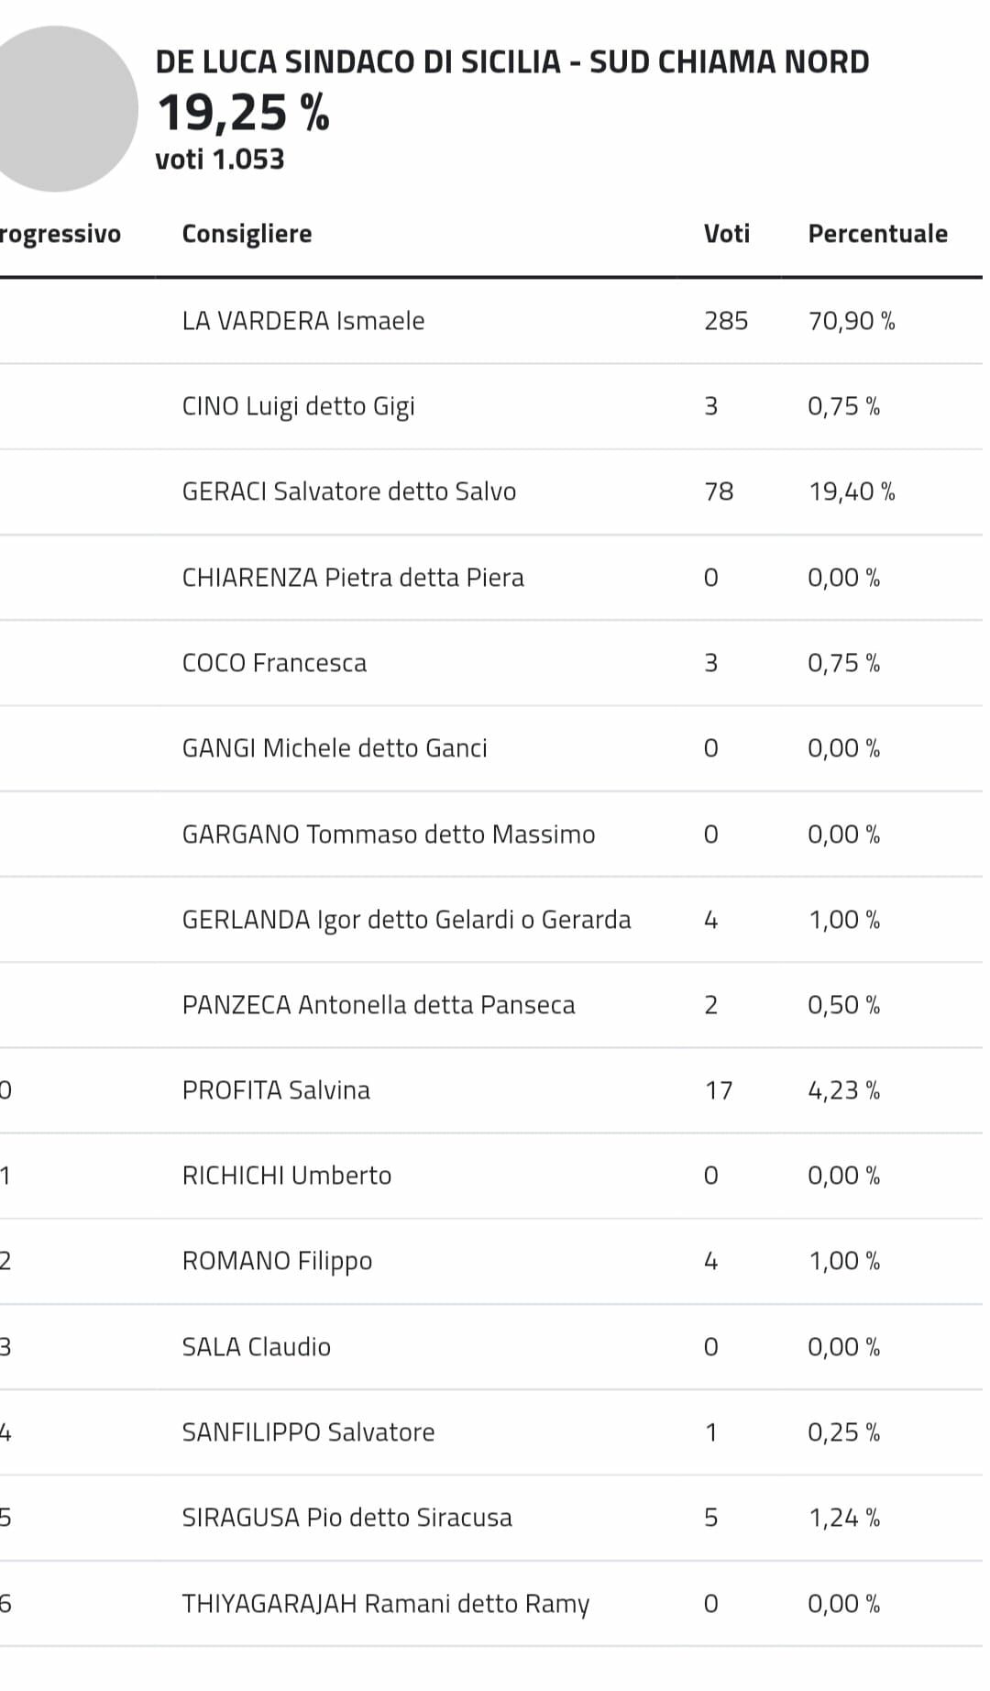Select GERACI Salvatore detto Salvo
990x1691 pixels.
348,492
